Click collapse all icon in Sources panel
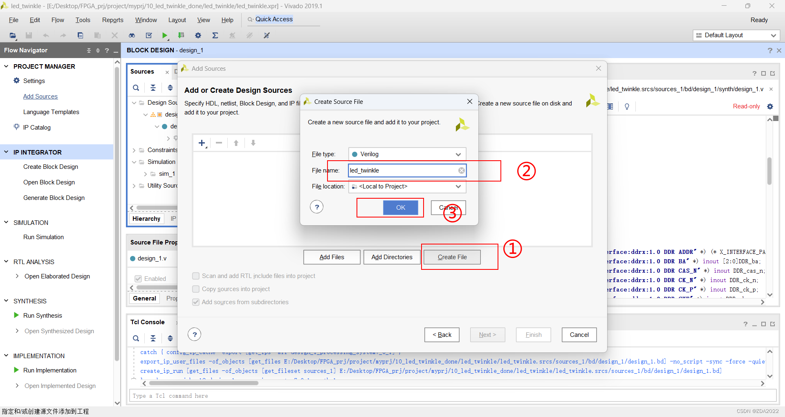 coord(153,87)
